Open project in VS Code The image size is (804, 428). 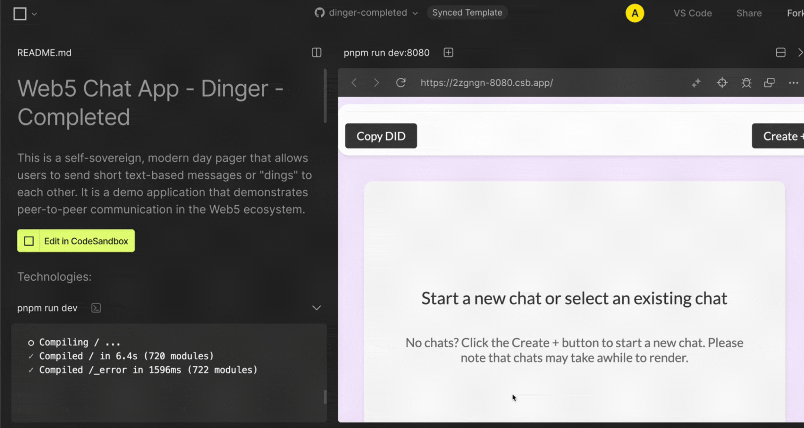(x=693, y=13)
